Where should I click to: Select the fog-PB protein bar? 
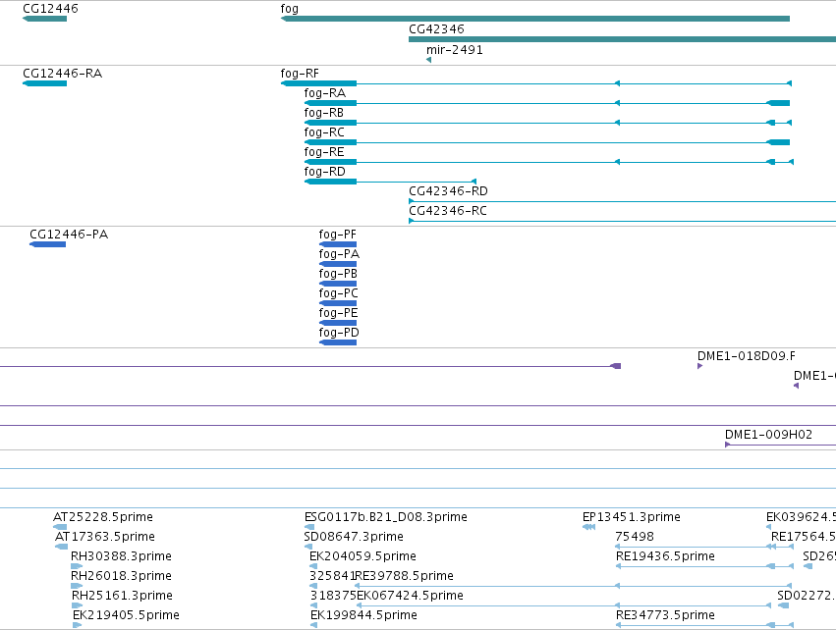pyautogui.click(x=338, y=284)
